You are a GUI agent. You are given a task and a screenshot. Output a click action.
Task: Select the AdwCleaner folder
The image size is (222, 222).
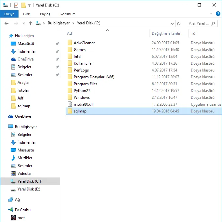84,43
